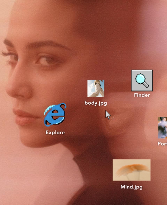Select the 'body.jpg' file name label
Viewport: 167px width, 205px height.
(96, 103)
